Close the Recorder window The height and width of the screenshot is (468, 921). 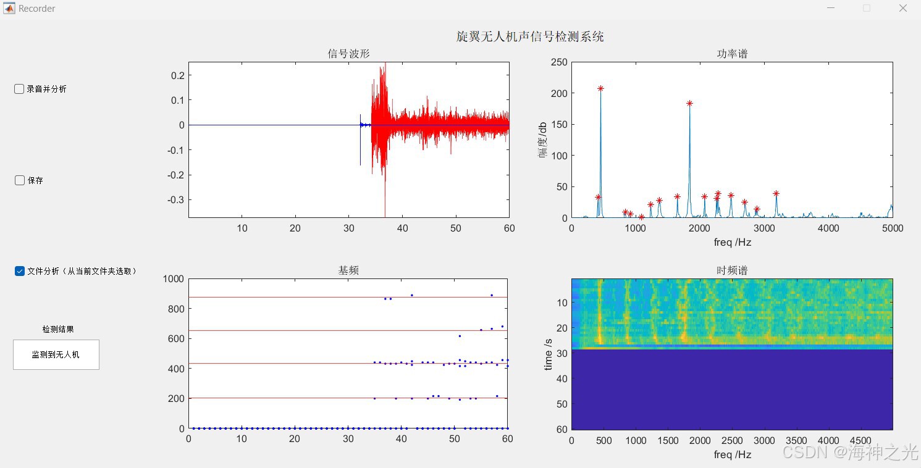coord(902,8)
